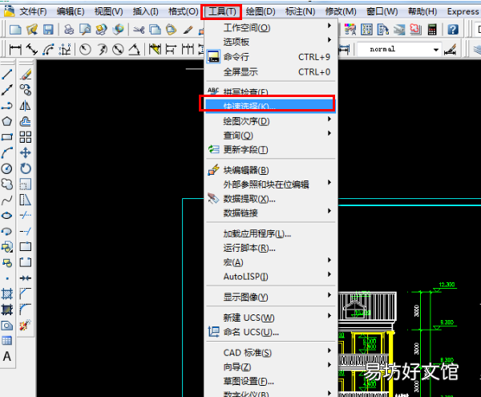Select the Circle draw tool
Viewport: 481px width, 397px height.
tap(6, 168)
